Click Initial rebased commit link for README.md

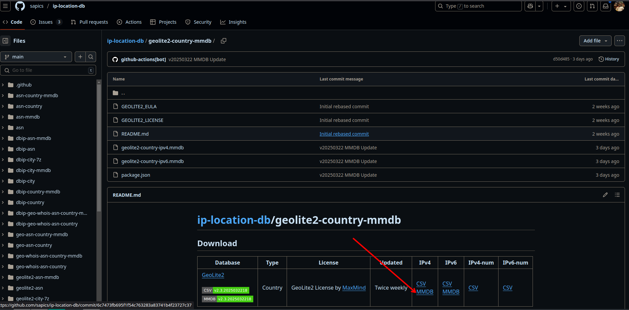[x=344, y=134]
